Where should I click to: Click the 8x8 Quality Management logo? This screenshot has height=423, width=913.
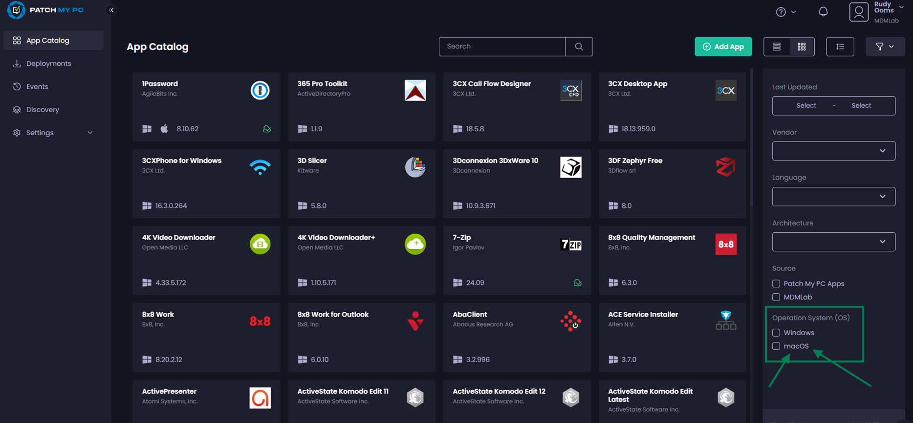pyautogui.click(x=726, y=244)
